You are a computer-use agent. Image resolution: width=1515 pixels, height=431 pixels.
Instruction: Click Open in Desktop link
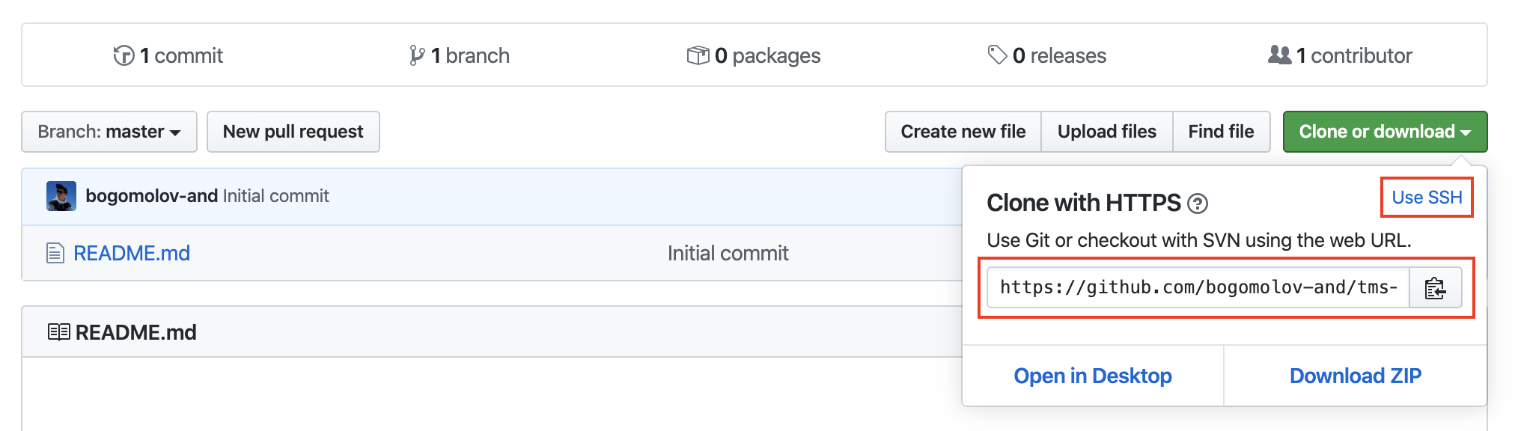(1093, 376)
